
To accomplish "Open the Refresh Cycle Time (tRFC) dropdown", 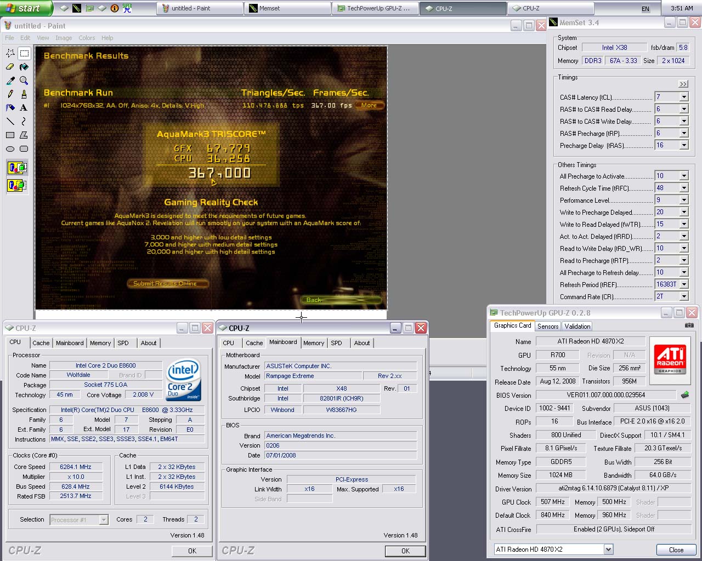I will click(684, 188).
